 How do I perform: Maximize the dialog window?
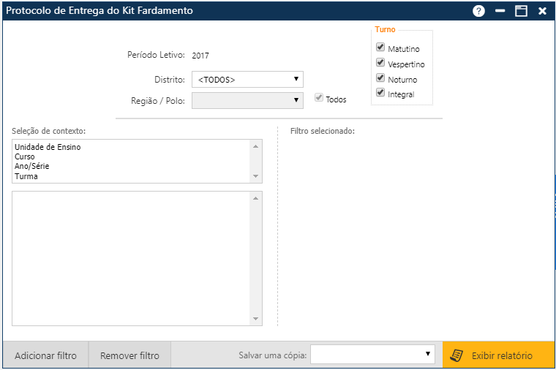(x=521, y=11)
